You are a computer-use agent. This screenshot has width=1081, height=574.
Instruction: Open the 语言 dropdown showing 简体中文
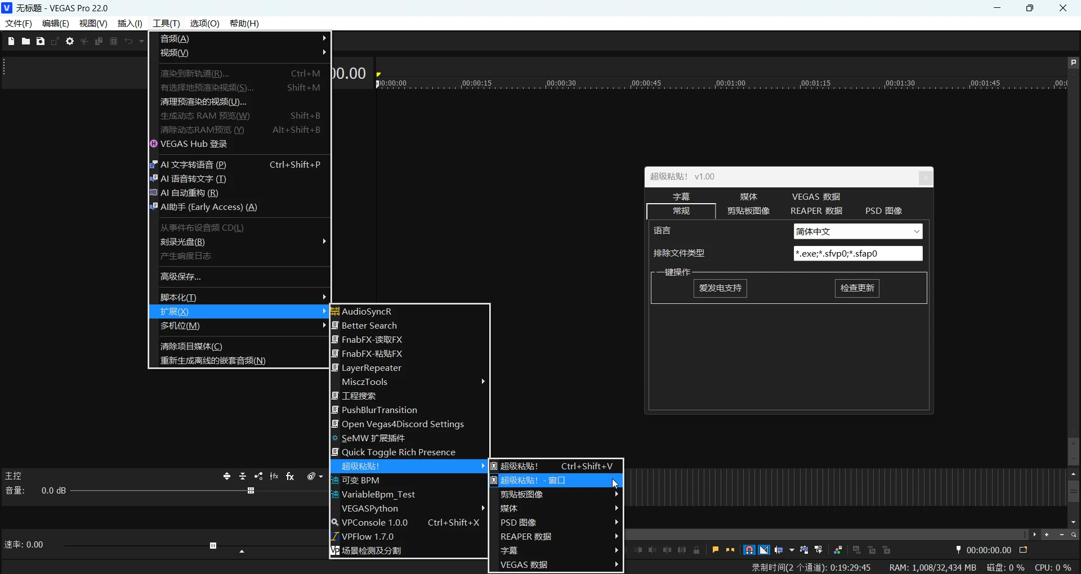[x=857, y=231]
